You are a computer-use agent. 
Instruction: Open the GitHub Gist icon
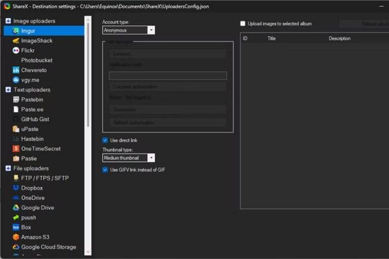[16, 119]
